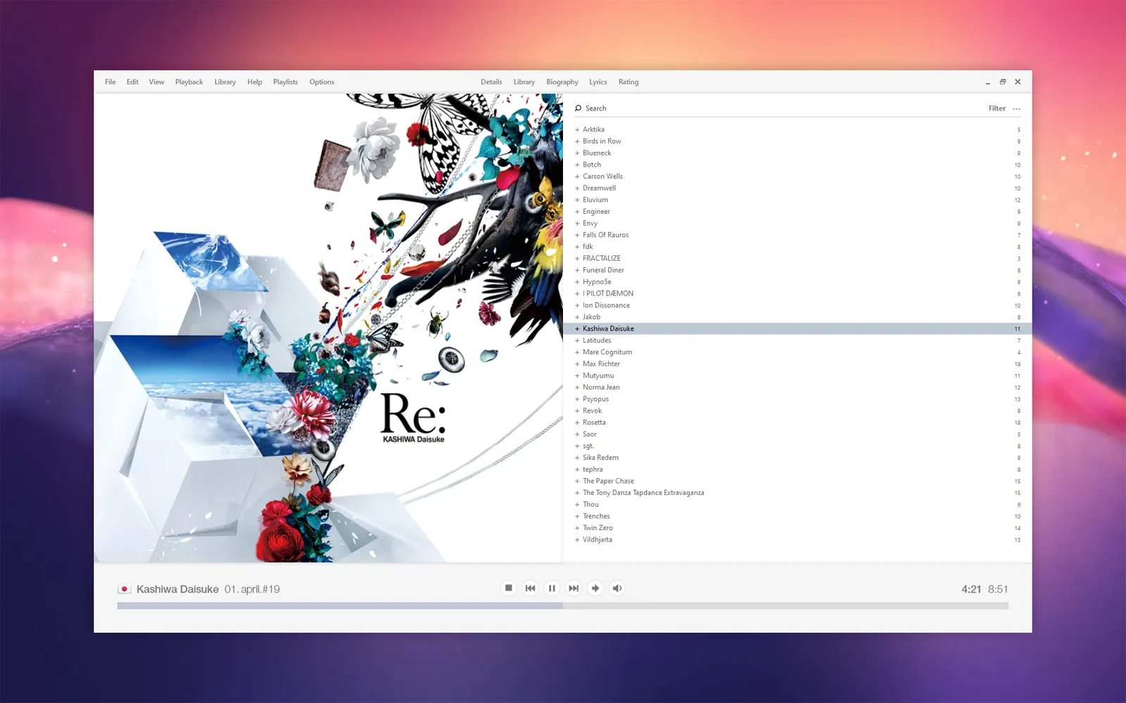Pause the current song
Screen dimensions: 1126x703
(552, 588)
